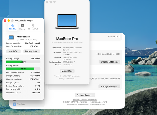Screen dimensions: 157x115
Task: Open the iPhone/iPad tab
Action: coord(33,27)
